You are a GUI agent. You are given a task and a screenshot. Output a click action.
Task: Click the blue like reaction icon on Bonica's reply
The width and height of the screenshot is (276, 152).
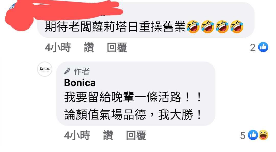pyautogui.click(x=253, y=135)
